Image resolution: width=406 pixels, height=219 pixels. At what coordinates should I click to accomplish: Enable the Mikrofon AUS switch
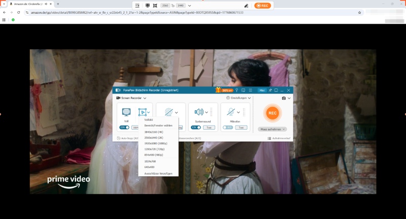point(228,127)
